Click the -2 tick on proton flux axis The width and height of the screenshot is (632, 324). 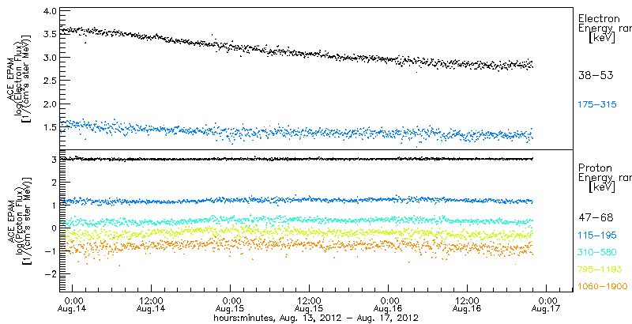point(50,273)
